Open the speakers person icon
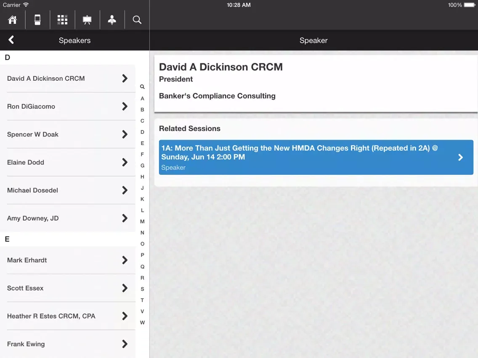478x358 pixels. 112,20
